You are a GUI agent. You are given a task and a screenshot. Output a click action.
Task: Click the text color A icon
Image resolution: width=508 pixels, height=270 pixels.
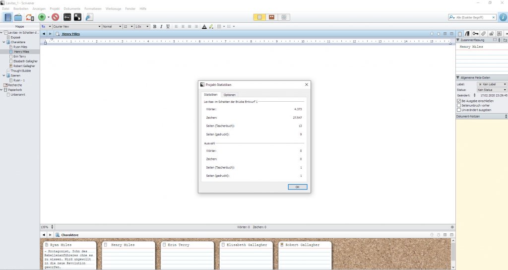pyautogui.click(x=204, y=27)
